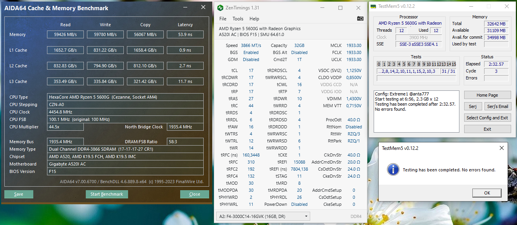
Task: Click the Close button in AIDA64
Action: click(195, 194)
